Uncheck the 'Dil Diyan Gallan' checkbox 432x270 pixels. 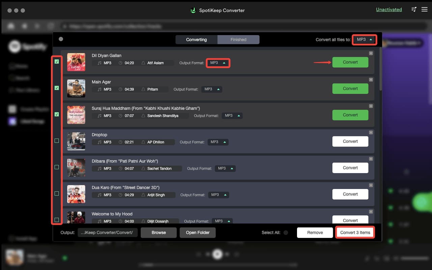pyautogui.click(x=57, y=61)
